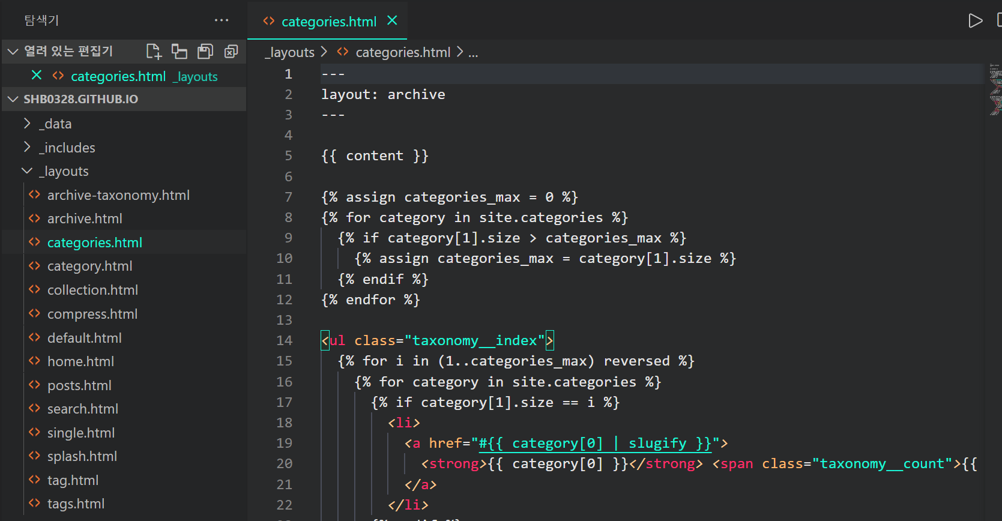Click 'reversed' keyword on line 15
This screenshot has width=1002, height=521.
click(x=636, y=361)
